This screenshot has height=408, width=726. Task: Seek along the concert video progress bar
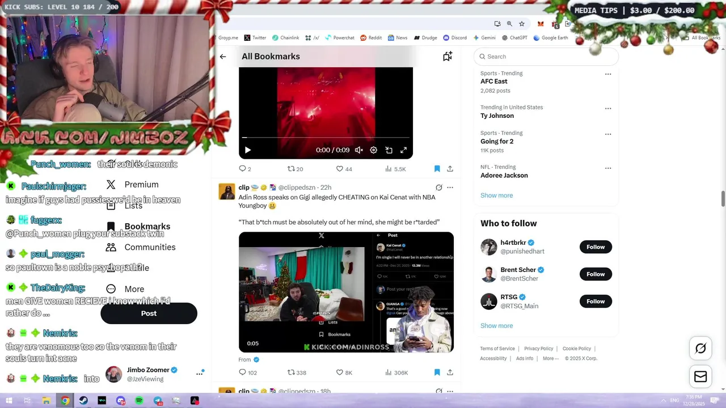[326, 138]
